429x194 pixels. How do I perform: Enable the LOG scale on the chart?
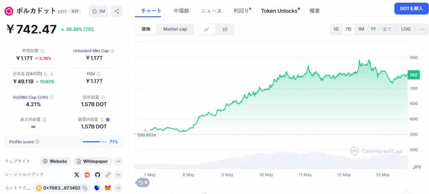406,29
